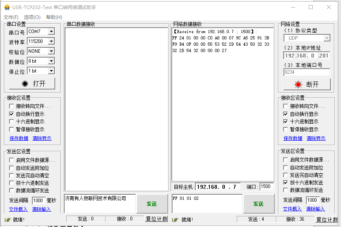Expand the COM7 serial port dropdown
The height and width of the screenshot is (227, 341).
click(x=51, y=31)
